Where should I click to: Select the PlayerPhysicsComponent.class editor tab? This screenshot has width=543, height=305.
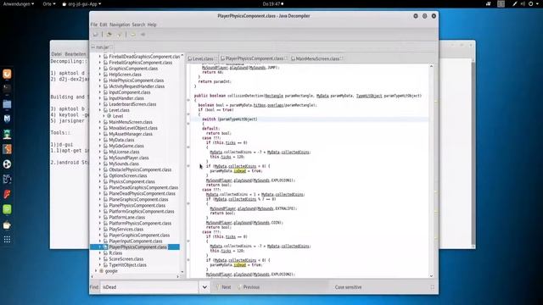[x=255, y=58]
